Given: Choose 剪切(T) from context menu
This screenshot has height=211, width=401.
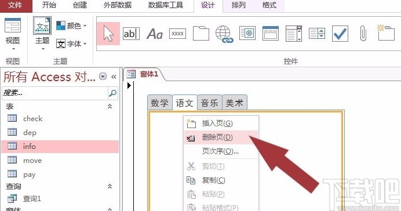Looking at the screenshot, I should pos(221,166).
